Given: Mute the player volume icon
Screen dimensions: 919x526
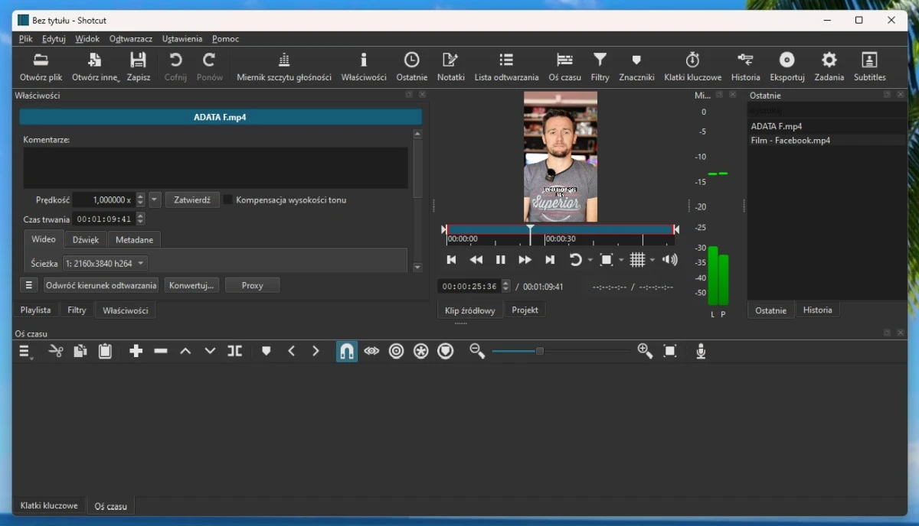Looking at the screenshot, I should [670, 259].
